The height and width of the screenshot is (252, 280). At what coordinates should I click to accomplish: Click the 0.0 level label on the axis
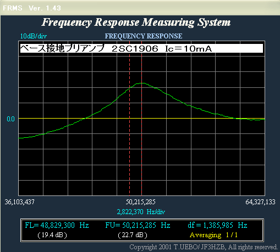coord(10,119)
